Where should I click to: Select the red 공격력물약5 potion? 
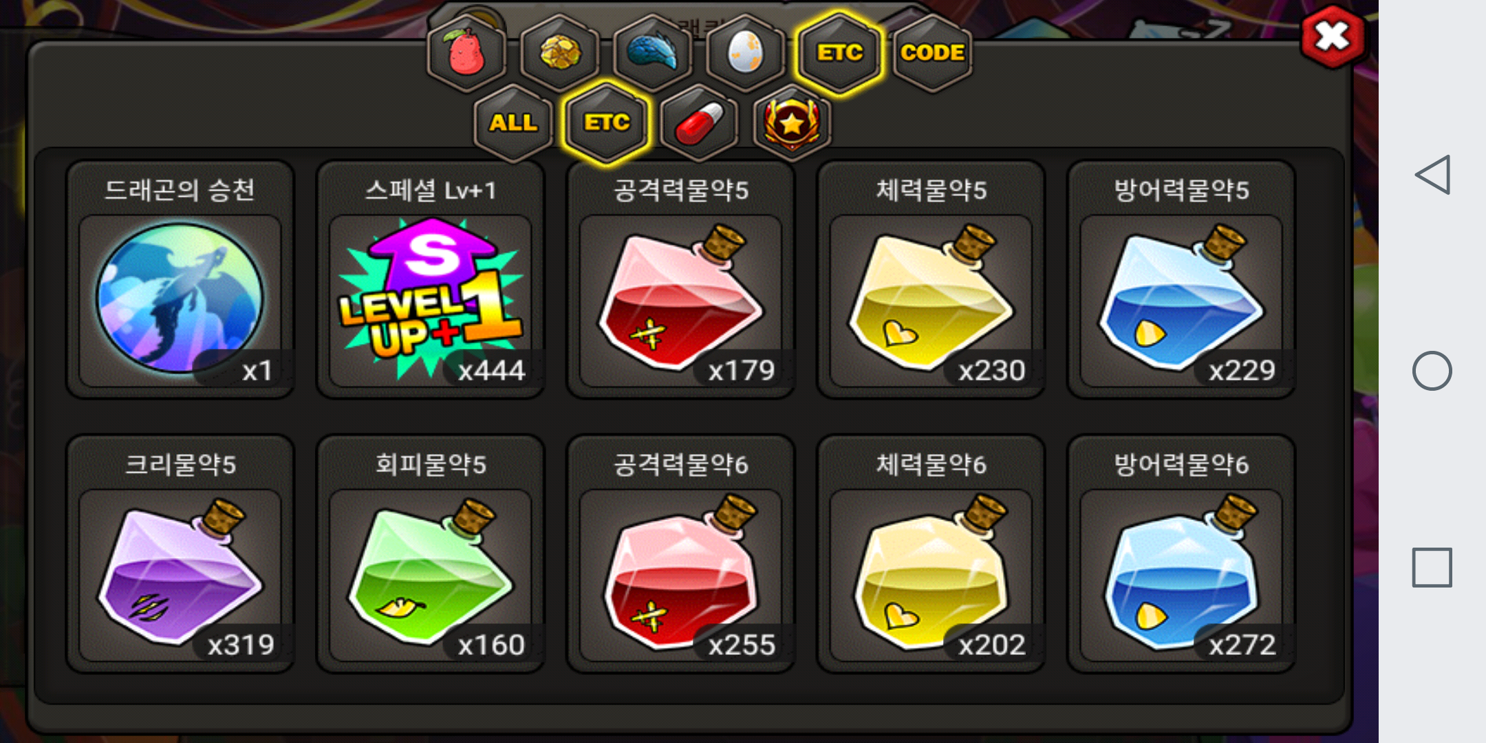tap(681, 280)
